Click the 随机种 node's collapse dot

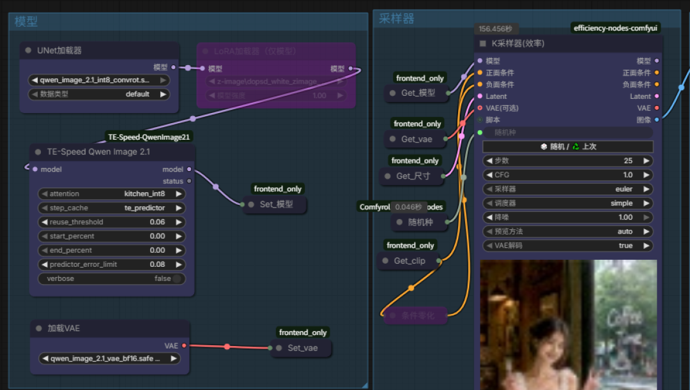pyautogui.click(x=399, y=223)
